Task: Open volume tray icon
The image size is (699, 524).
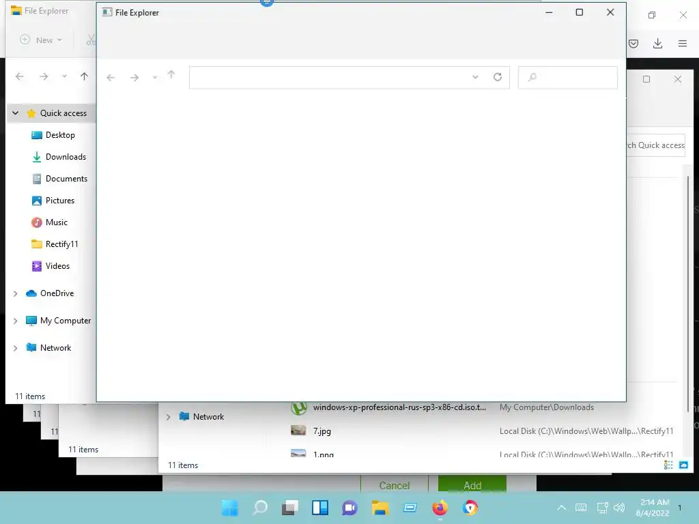Action: tap(618, 508)
